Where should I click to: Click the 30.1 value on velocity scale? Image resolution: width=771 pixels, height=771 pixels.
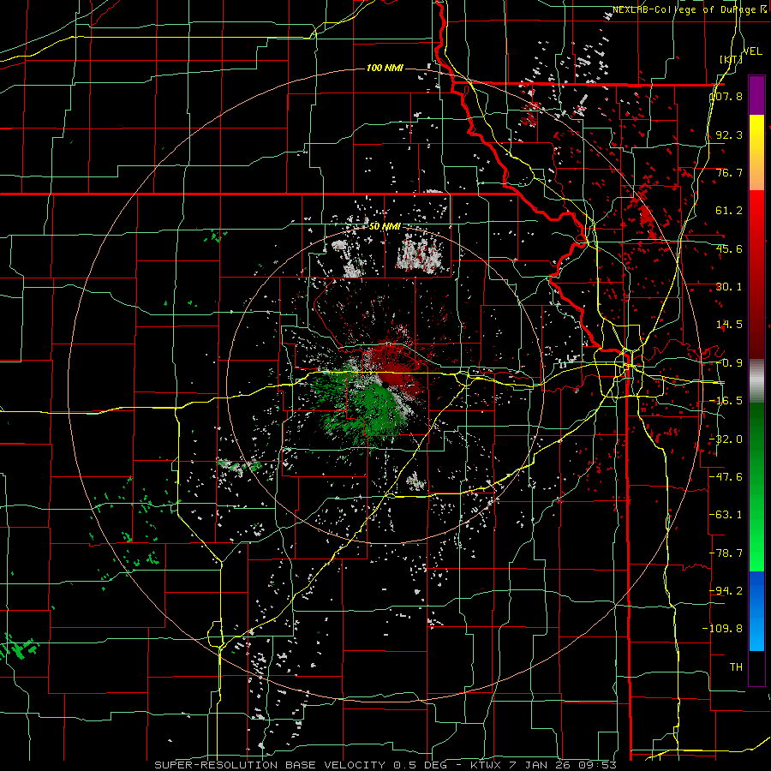tap(729, 286)
